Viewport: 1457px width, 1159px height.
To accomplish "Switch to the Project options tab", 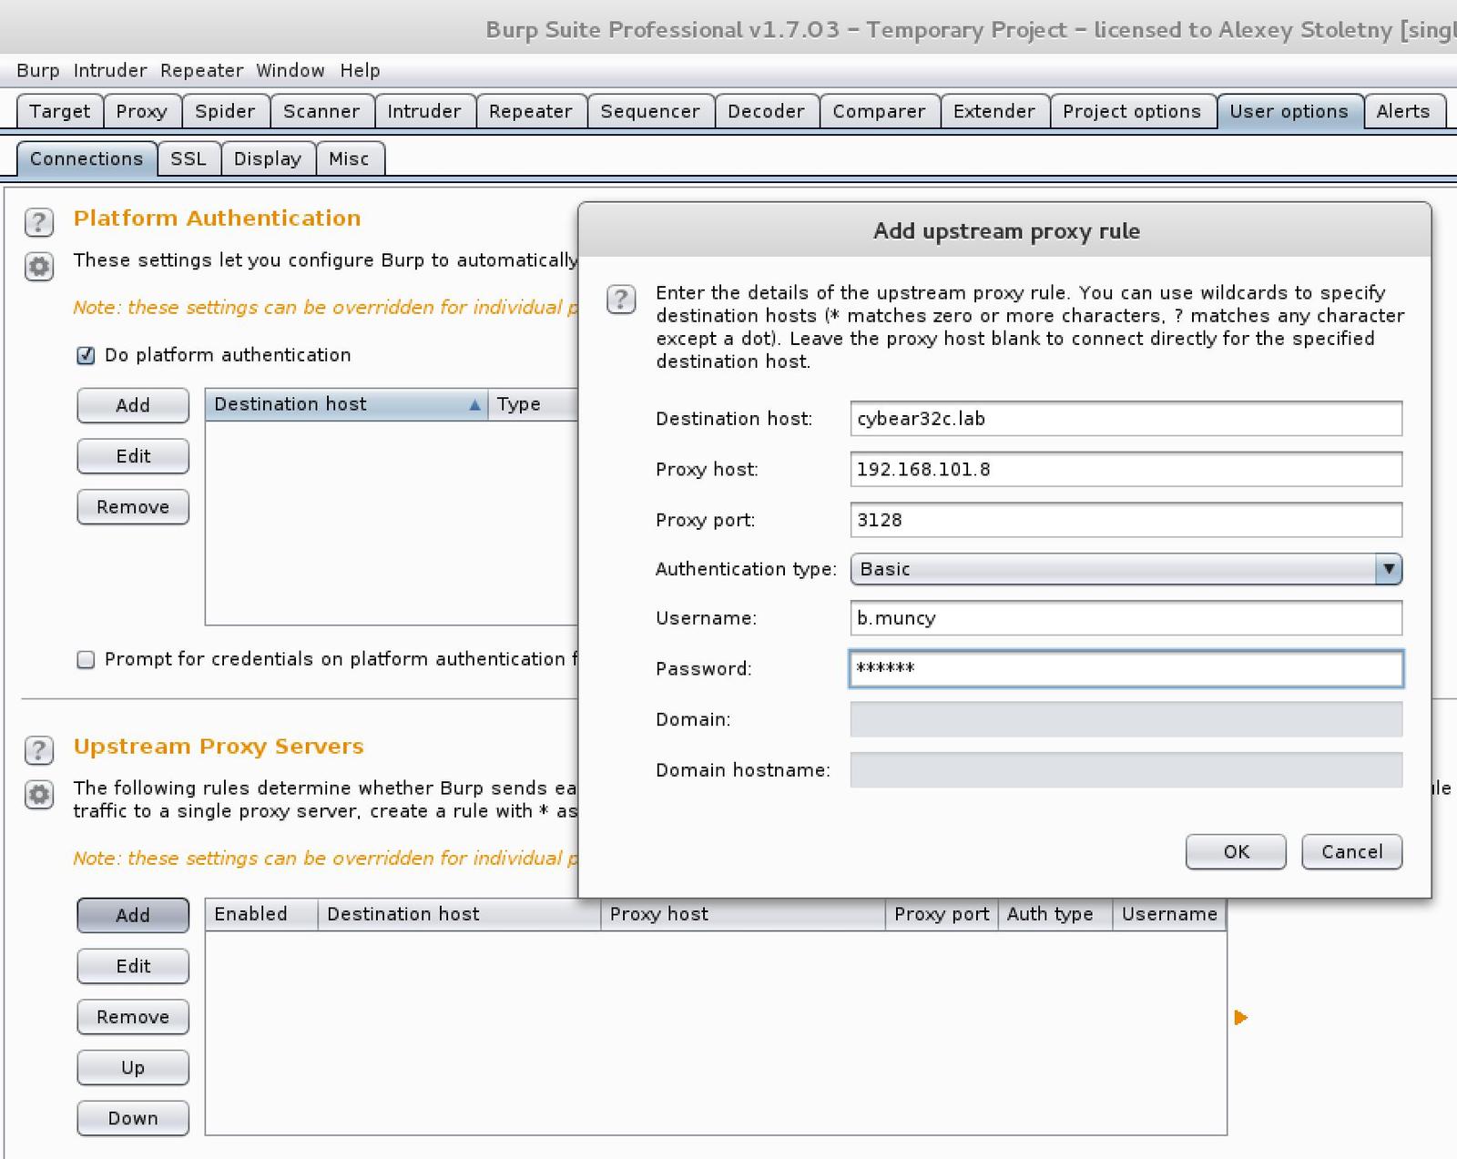I will click(x=1132, y=111).
